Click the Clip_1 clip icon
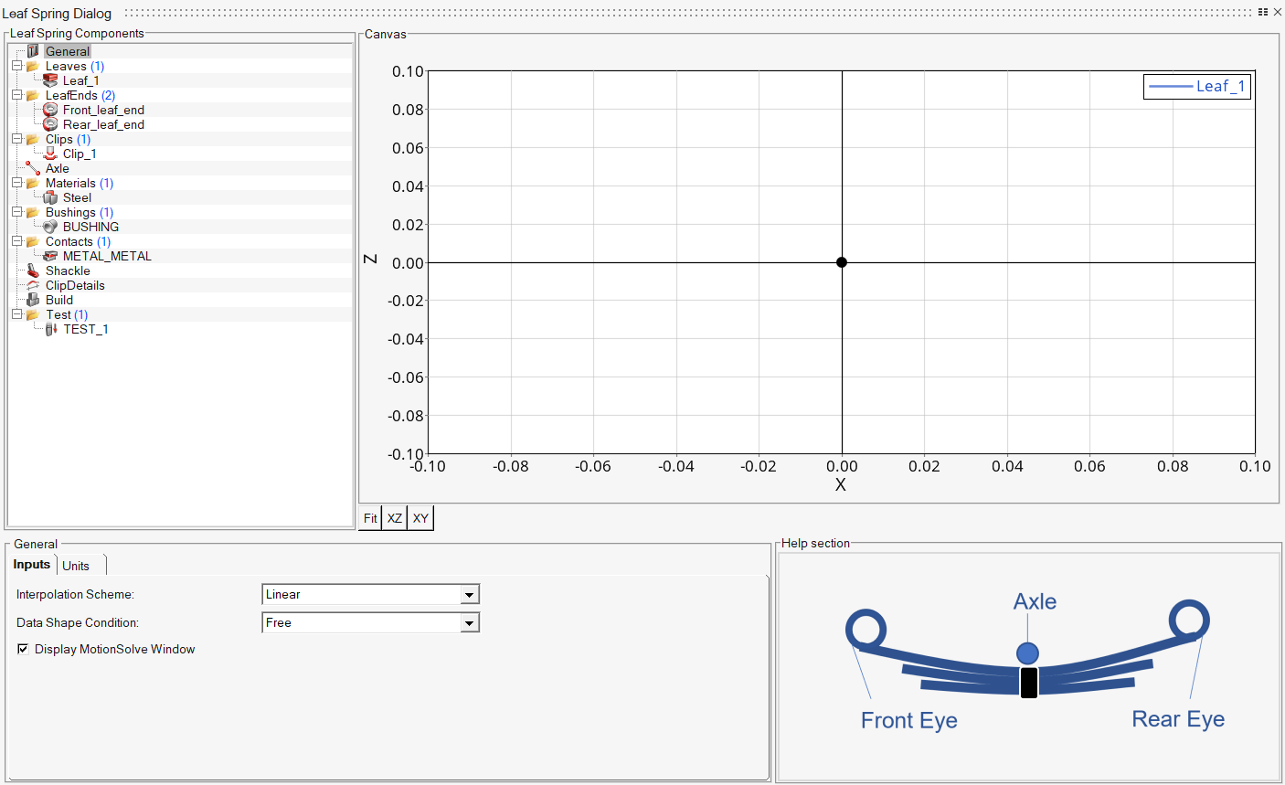The height and width of the screenshot is (785, 1285). [50, 154]
